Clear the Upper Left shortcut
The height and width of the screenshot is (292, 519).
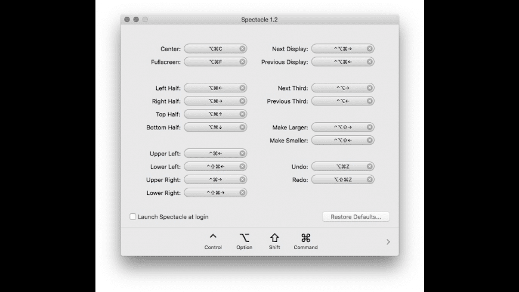coord(242,153)
